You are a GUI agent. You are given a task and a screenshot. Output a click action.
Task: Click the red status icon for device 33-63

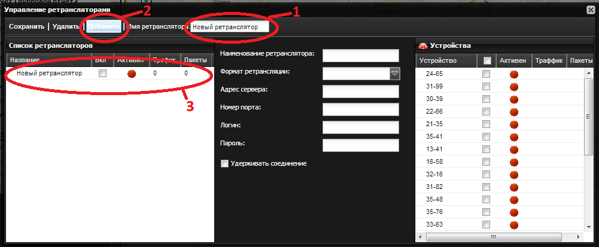coord(513,225)
